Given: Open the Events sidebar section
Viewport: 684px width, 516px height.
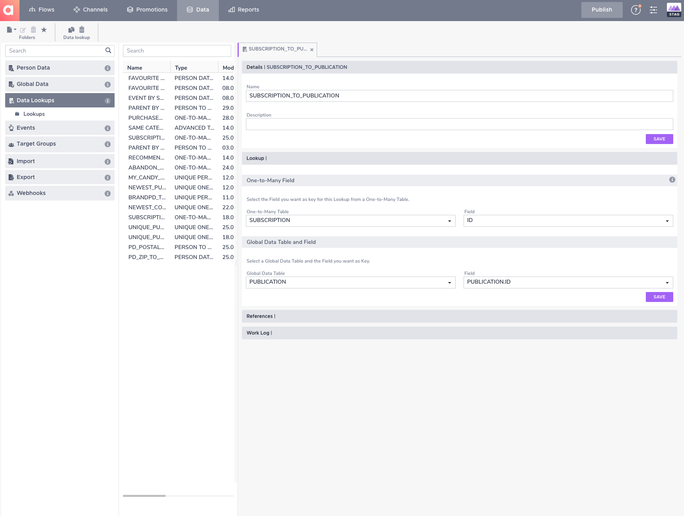Looking at the screenshot, I should [x=60, y=128].
